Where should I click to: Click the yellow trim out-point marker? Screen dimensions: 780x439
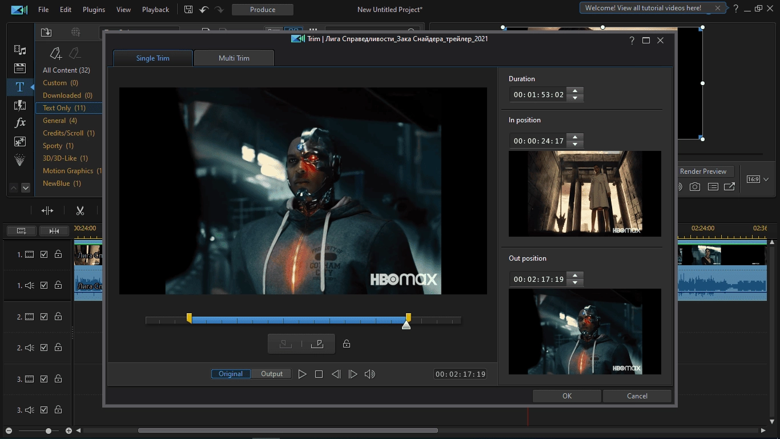408,317
